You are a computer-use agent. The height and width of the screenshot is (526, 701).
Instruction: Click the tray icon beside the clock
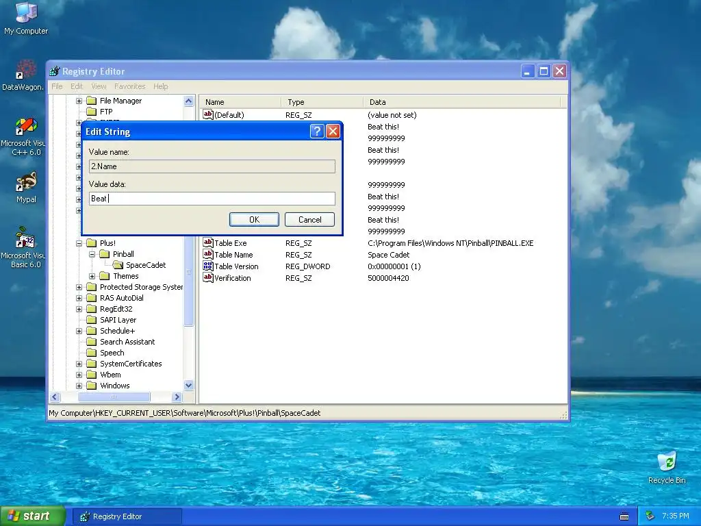click(650, 516)
